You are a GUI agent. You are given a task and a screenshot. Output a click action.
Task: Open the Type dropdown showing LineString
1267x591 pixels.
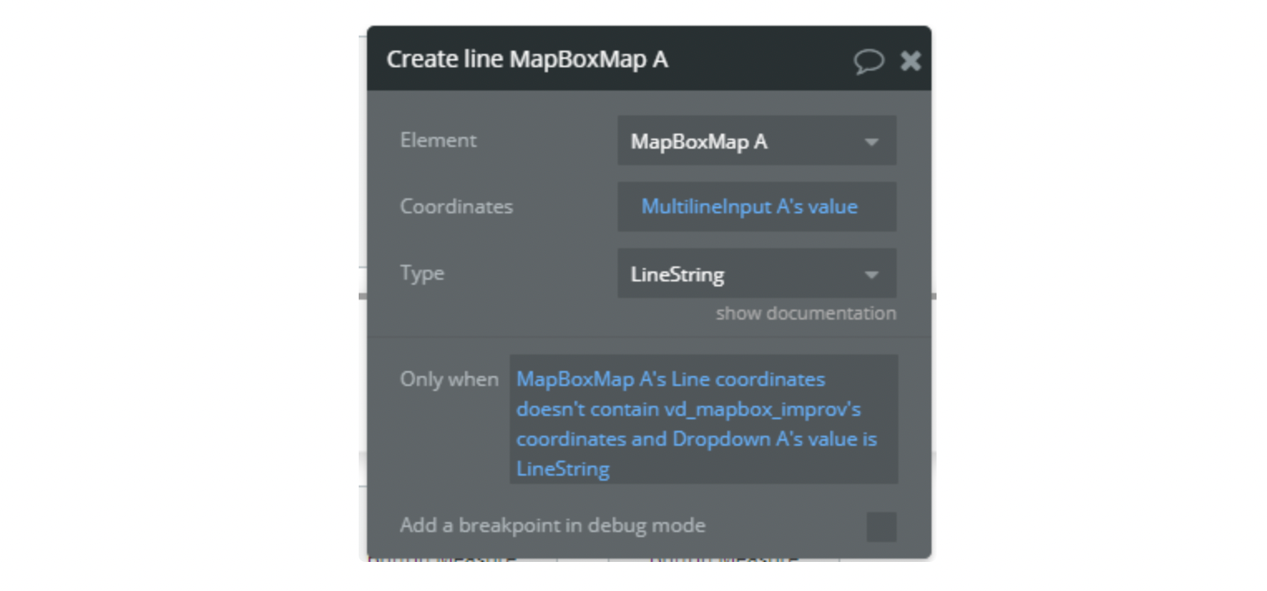click(x=756, y=273)
